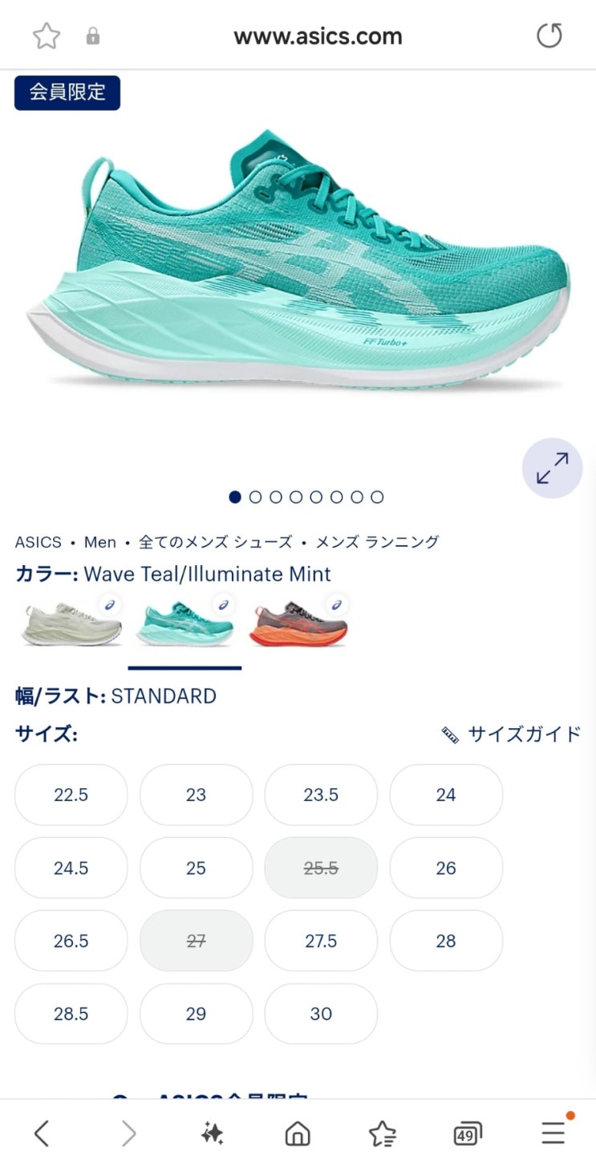Tap the bookmark star icon in address bar
This screenshot has height=1168, width=596.
pyautogui.click(x=47, y=36)
